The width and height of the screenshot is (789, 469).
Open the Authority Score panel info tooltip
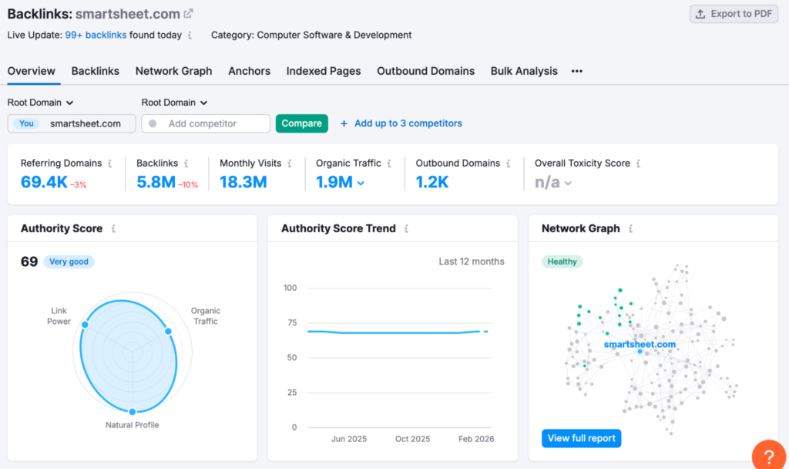pos(114,228)
